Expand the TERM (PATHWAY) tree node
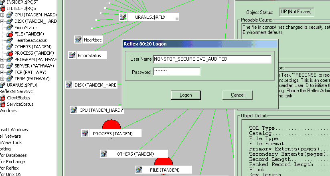The height and width of the screenshot is (176, 330). [2, 79]
